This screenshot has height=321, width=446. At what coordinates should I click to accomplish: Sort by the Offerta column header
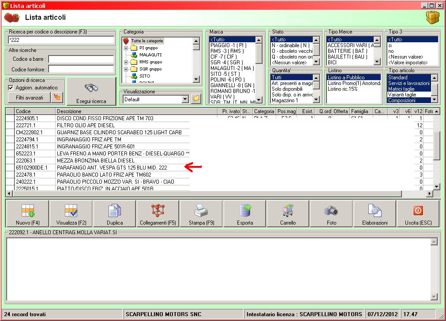341,111
